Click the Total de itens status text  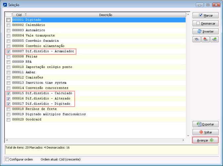(37, 147)
